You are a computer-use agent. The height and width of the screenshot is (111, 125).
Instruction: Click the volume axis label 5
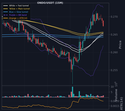click(x=111, y=92)
